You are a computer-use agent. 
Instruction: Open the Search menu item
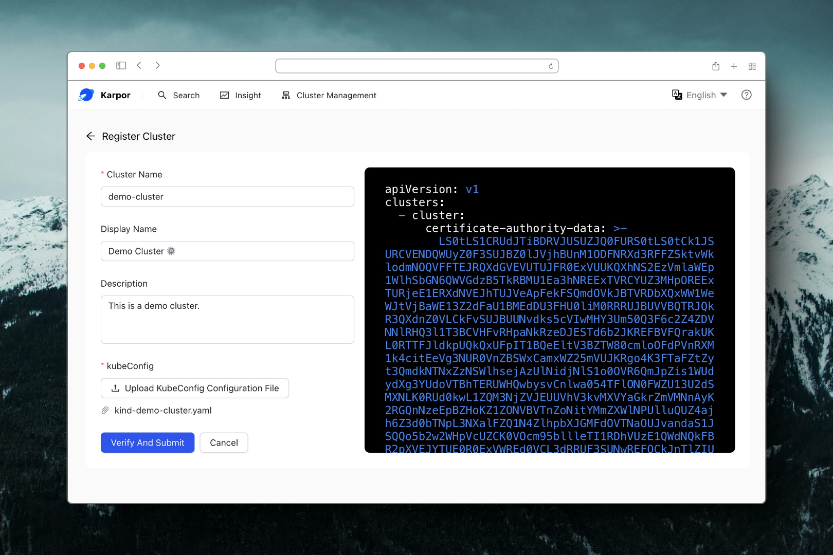click(x=178, y=96)
